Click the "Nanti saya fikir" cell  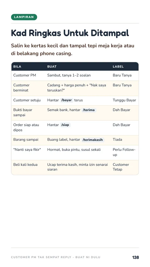[x=27, y=150]
